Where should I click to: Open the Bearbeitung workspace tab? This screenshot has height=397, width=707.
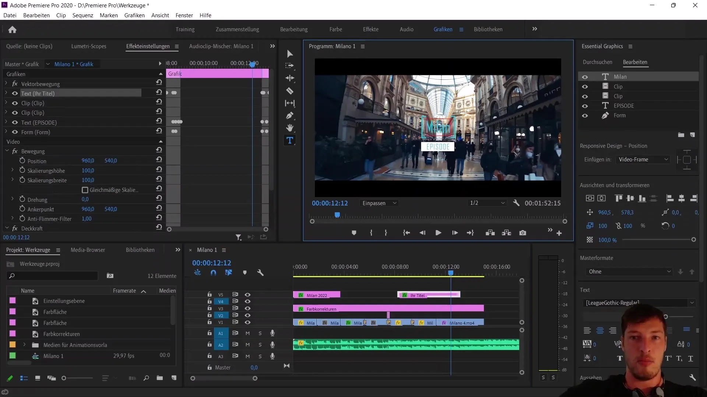click(294, 29)
